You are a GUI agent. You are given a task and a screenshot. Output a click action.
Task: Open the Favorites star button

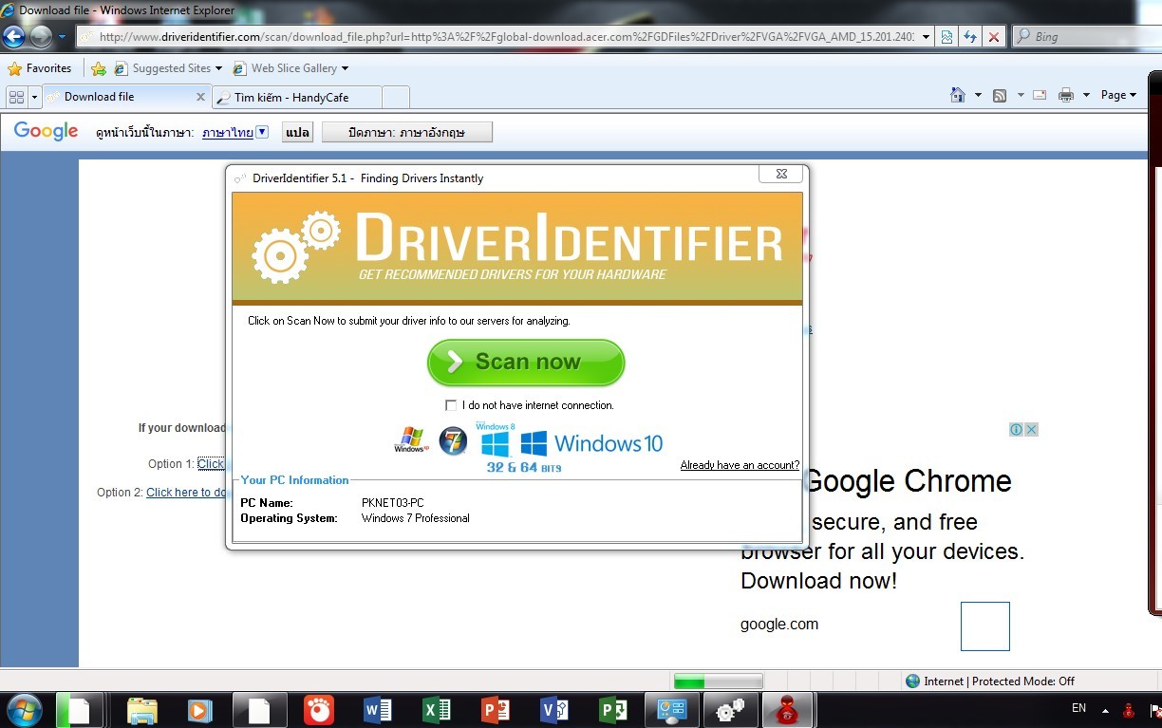coord(39,68)
